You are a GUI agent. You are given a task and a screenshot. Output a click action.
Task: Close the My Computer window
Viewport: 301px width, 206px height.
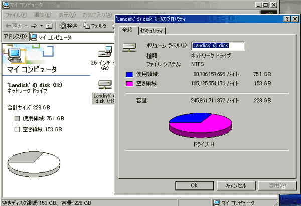coord(274,5)
